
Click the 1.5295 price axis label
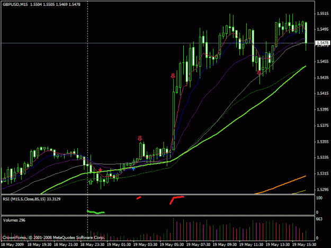tap(323, 190)
